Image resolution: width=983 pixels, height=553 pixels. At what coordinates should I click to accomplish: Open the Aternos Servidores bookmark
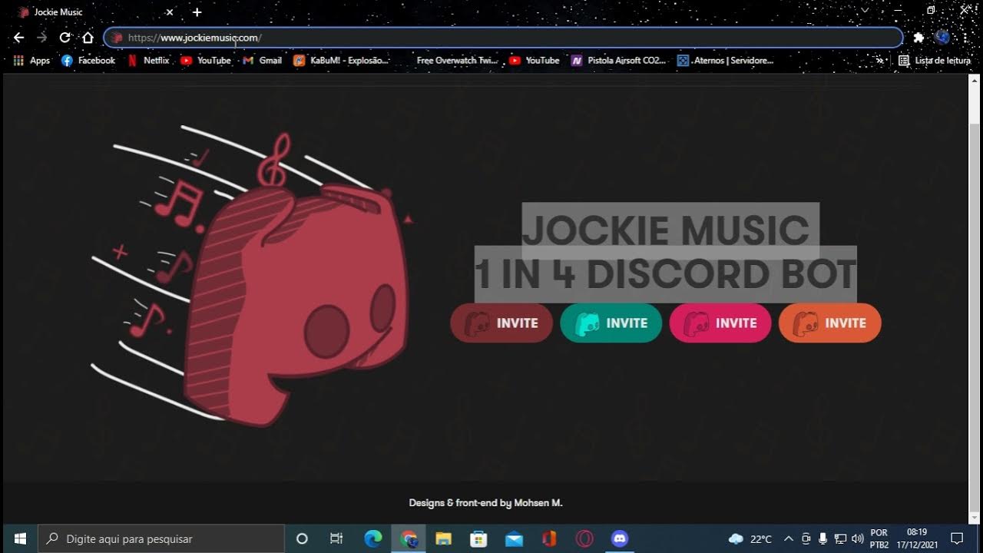726,61
